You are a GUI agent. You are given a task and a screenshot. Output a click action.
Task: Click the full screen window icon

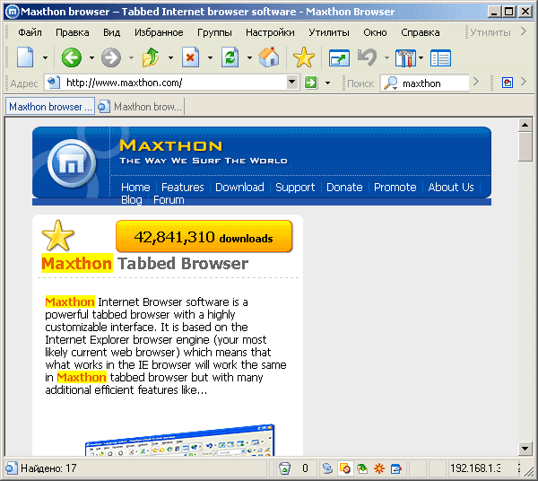(x=339, y=57)
